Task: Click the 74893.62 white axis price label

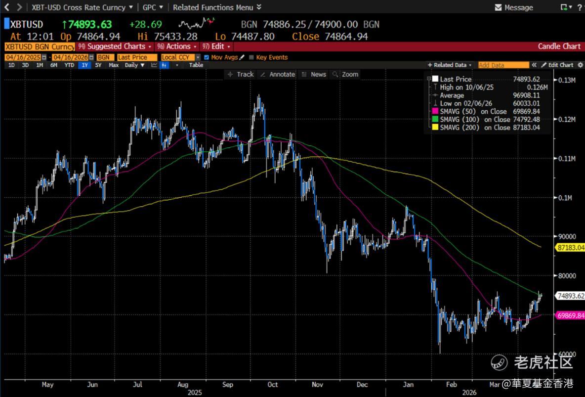Action: pos(570,296)
